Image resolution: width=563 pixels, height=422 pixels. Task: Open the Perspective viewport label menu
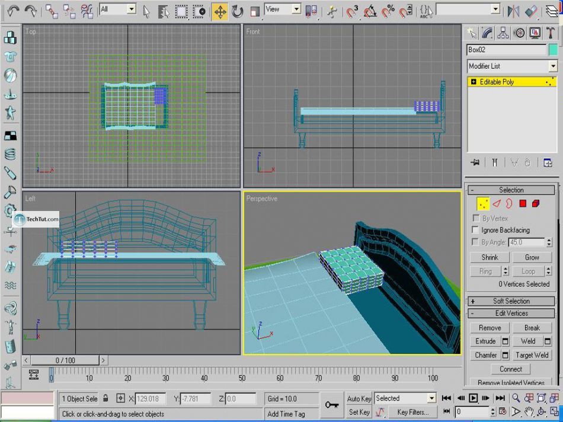coord(262,199)
